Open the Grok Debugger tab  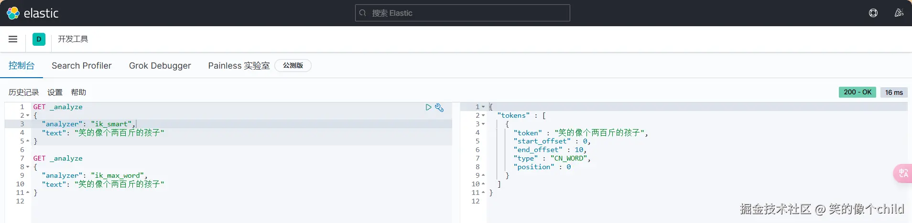click(x=160, y=66)
